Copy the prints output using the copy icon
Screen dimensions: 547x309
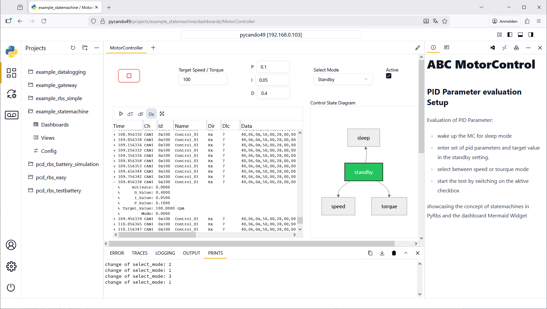(x=370, y=253)
